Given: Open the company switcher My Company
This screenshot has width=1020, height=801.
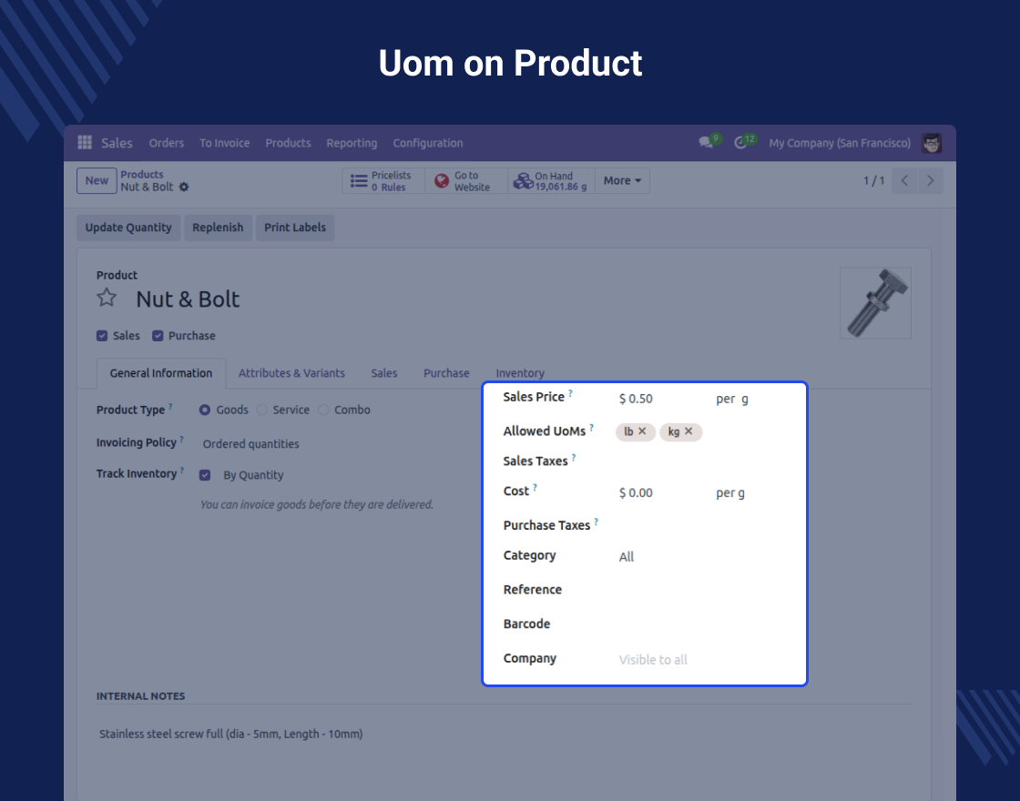Looking at the screenshot, I should [840, 143].
